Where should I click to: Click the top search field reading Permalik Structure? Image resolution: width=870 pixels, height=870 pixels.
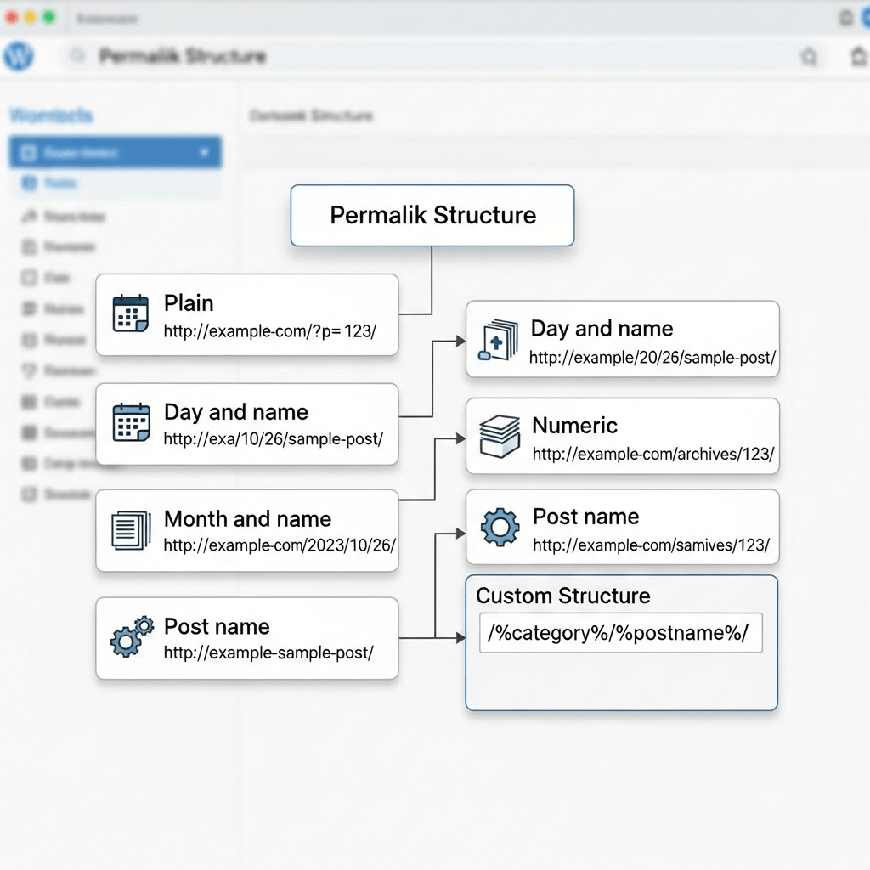click(425, 57)
